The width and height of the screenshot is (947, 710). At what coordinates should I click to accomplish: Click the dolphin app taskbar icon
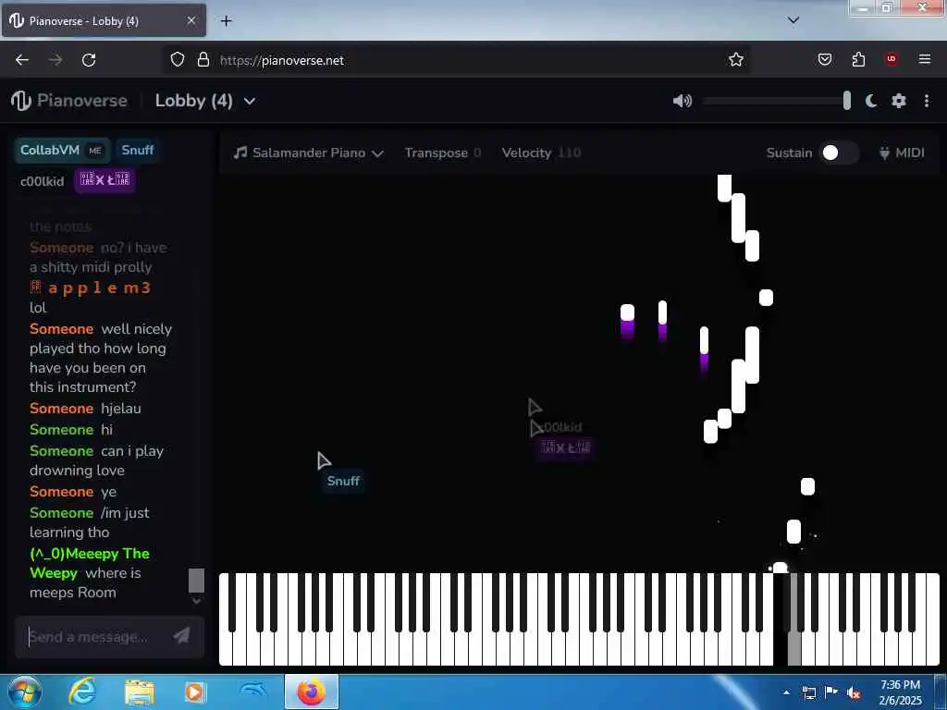(x=253, y=692)
